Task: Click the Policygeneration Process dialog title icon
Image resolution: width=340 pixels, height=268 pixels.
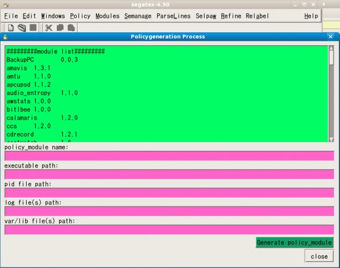Action: coord(5,37)
